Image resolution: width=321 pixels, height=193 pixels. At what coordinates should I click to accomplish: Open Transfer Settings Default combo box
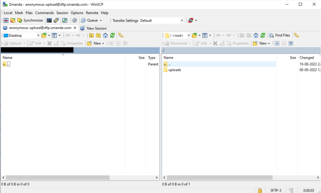[x=161, y=20]
